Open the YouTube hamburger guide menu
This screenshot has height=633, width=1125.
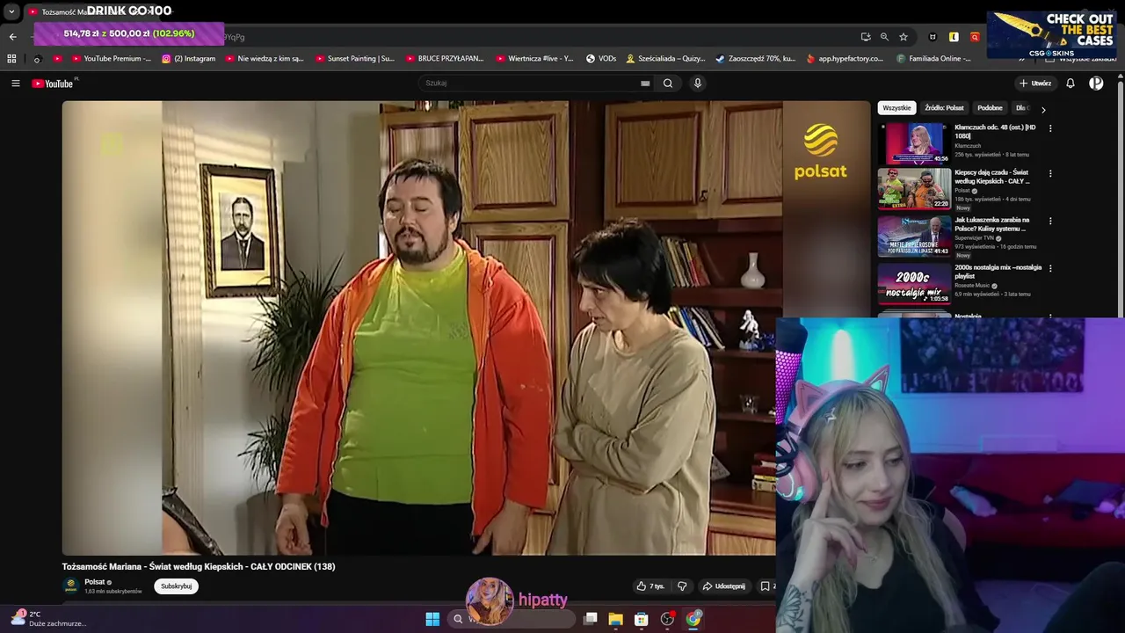click(15, 84)
